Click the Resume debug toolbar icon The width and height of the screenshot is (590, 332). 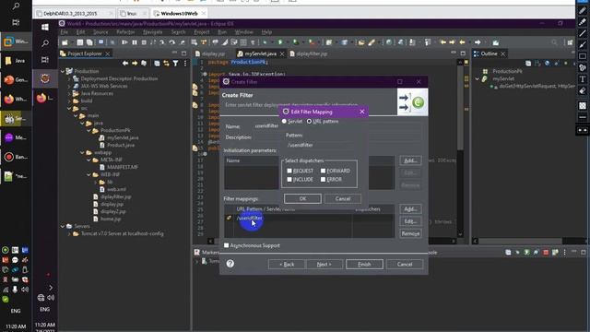[124, 42]
